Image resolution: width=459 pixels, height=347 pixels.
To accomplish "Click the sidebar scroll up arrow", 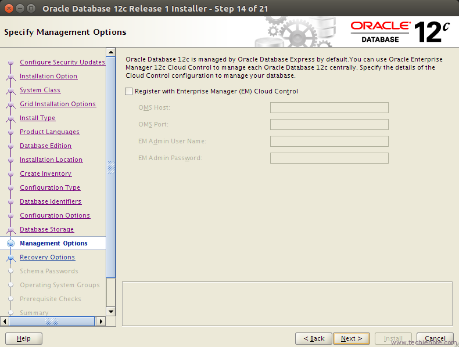I will [x=111, y=52].
